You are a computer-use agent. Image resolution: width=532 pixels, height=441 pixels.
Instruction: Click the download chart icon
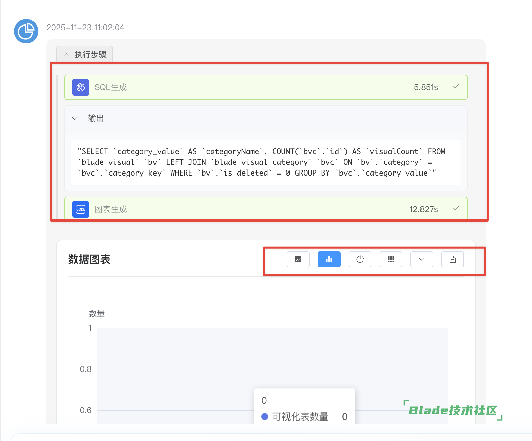point(422,259)
